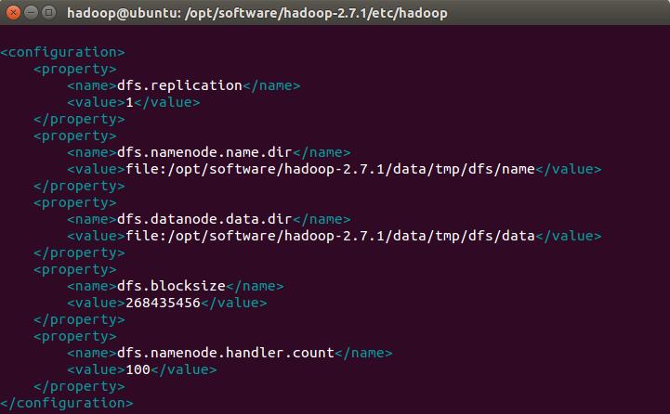Click the first opening <property> tag
Viewport: 670px width, 414px height.
tap(74, 69)
